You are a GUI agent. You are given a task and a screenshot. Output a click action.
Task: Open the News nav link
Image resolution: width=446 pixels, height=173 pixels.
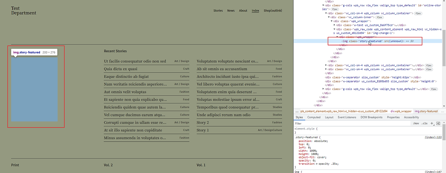tap(231, 10)
